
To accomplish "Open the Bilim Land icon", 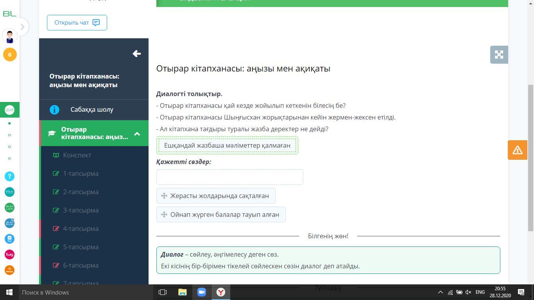I will (10, 207).
